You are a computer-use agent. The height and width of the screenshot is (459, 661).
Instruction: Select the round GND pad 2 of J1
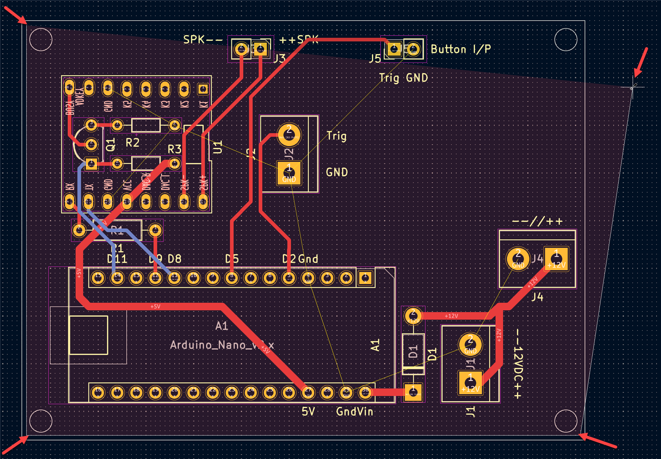[470, 344]
